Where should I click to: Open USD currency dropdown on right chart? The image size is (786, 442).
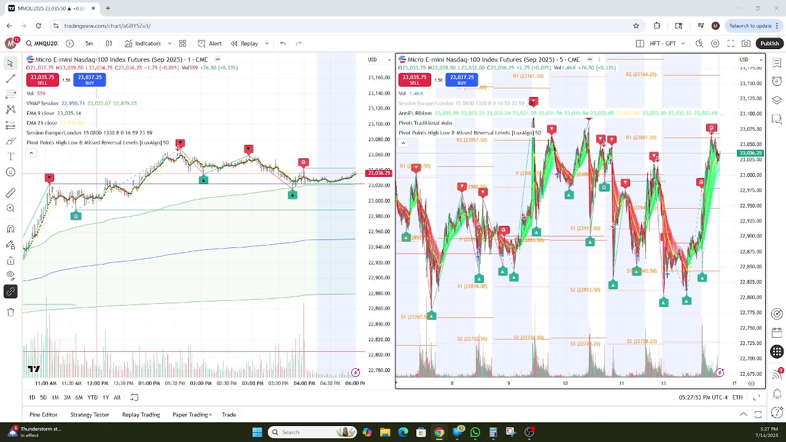751,60
